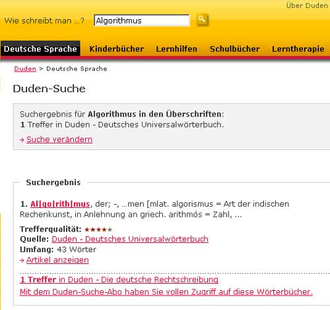Open the Deutsche Sprache tab

[40, 49]
